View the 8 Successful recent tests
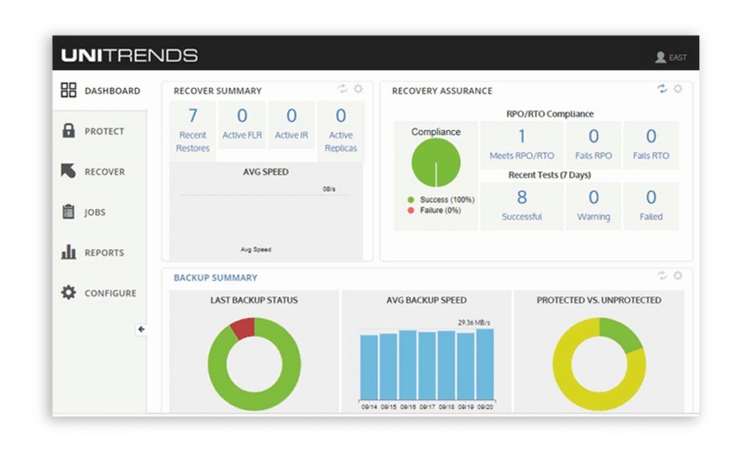 (522, 205)
